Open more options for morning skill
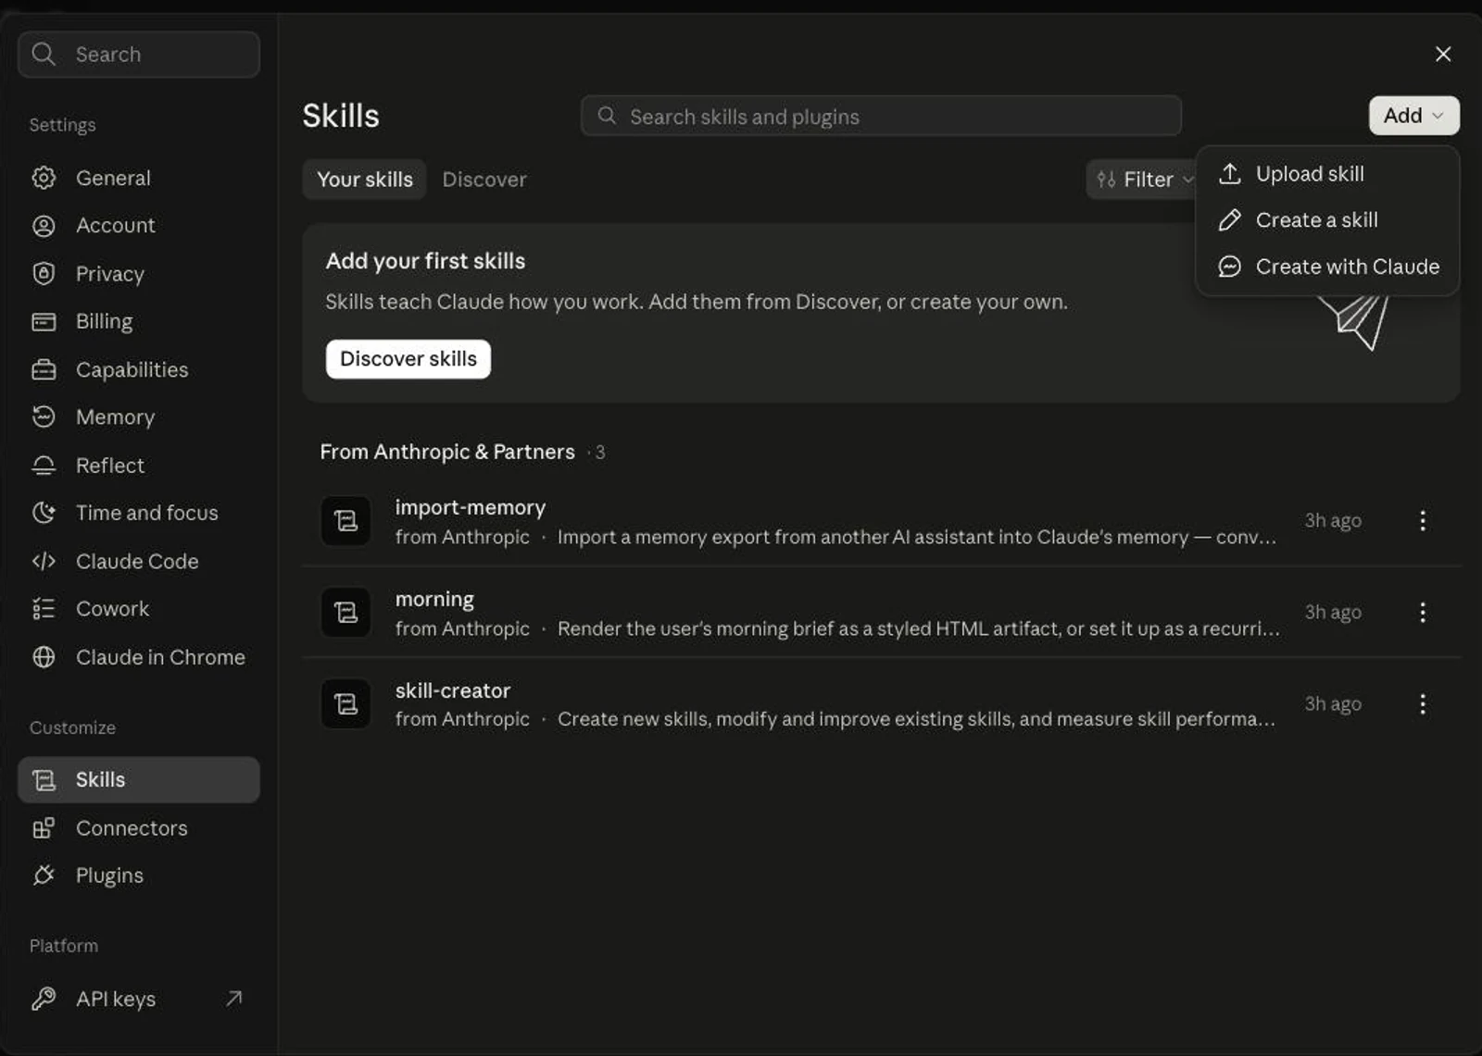The image size is (1482, 1056). (1423, 612)
